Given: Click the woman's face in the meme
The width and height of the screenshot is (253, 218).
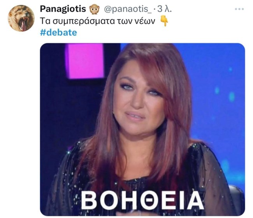Looking at the screenshot, I should (x=139, y=100).
